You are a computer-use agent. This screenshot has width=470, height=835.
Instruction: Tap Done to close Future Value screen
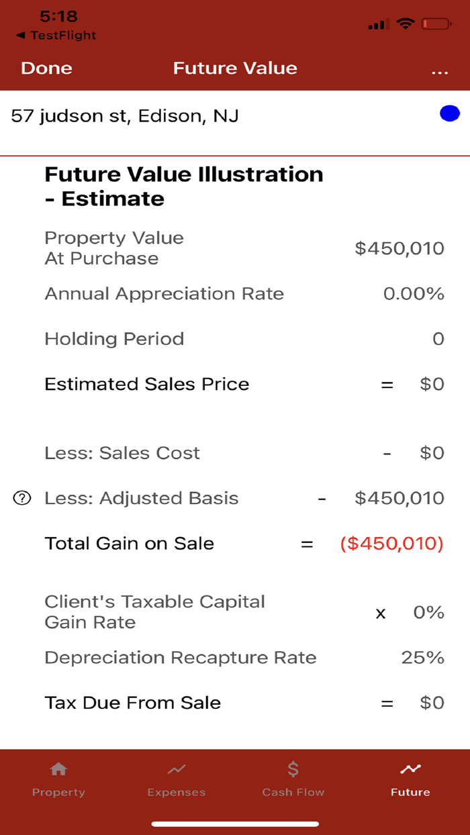point(46,68)
